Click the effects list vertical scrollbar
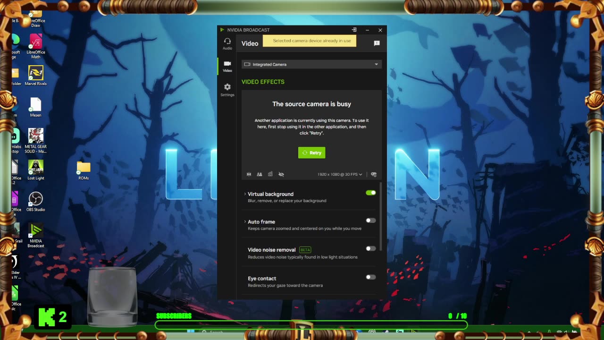The image size is (604, 340). click(x=380, y=217)
